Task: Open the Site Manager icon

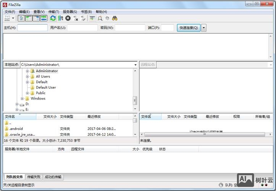Action: tap(7, 18)
